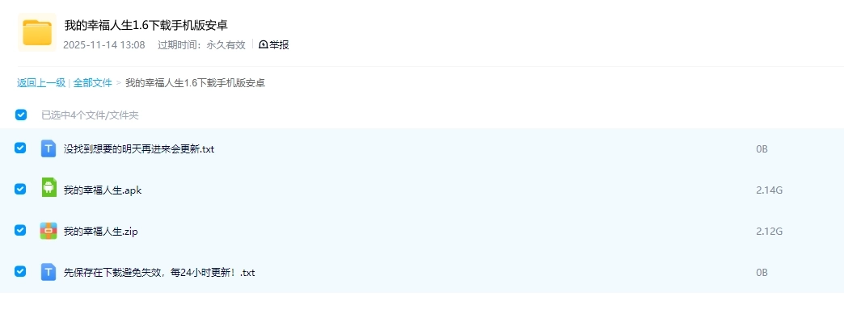
Task: Toggle the select-all checkbox
Action: pyautogui.click(x=21, y=115)
